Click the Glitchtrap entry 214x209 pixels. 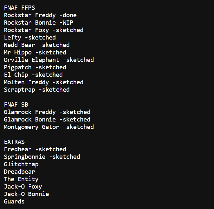[21, 164]
